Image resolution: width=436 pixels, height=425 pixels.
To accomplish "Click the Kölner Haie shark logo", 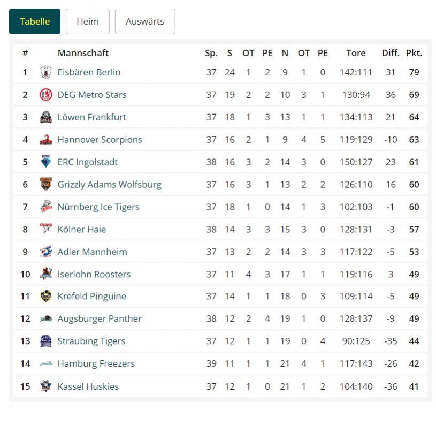I will 46,229.
